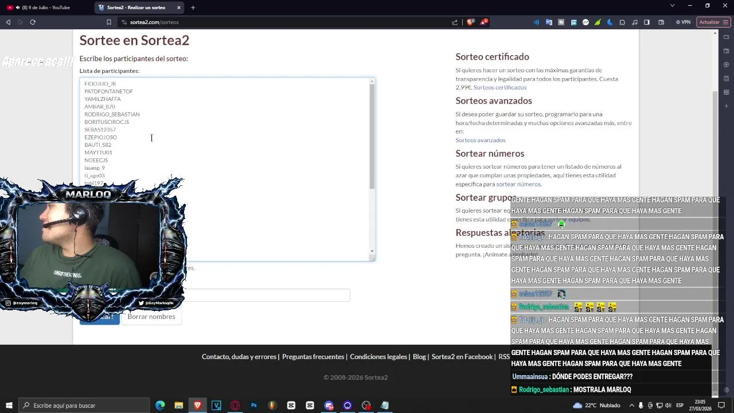Open the tab search dropdown chevron

click(672, 6)
